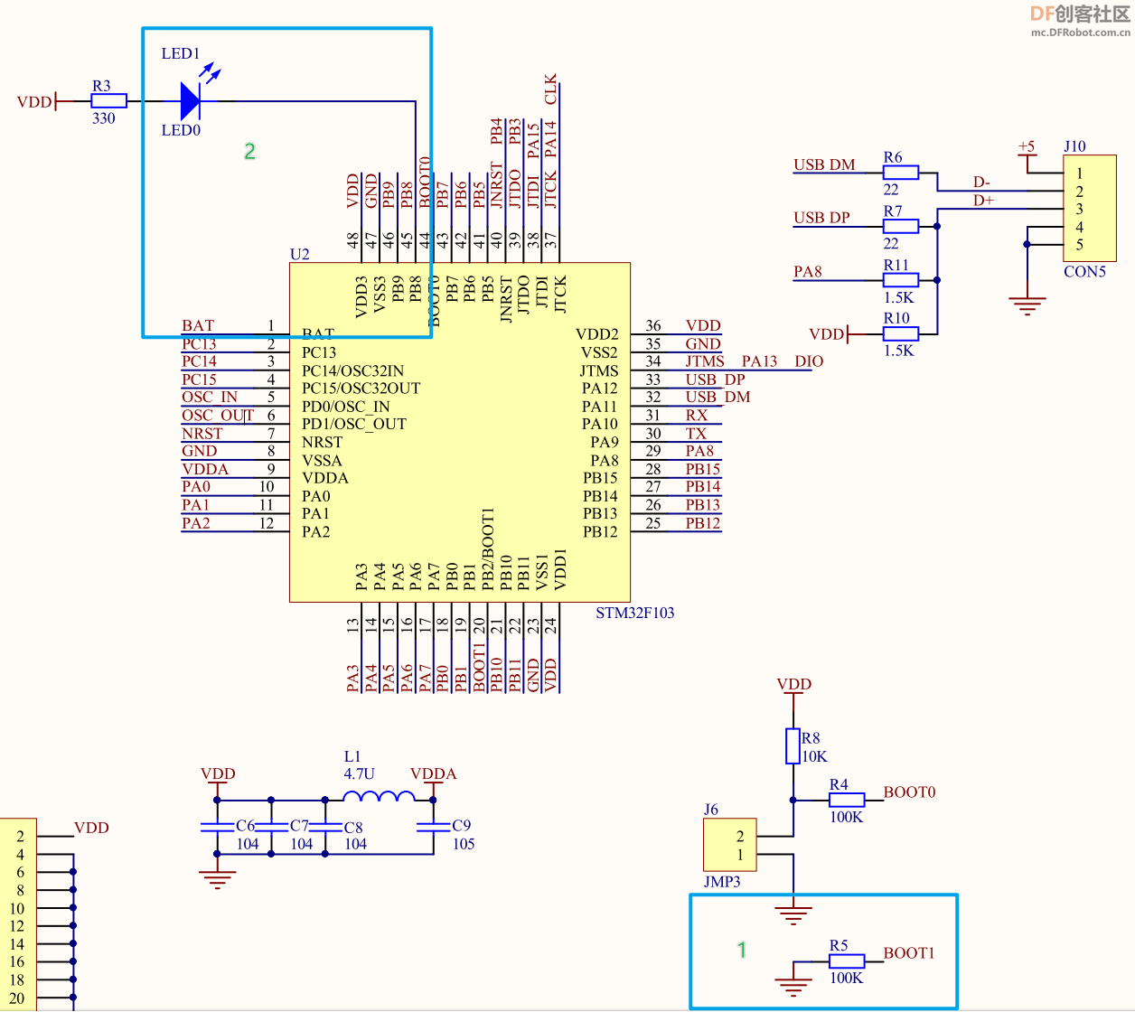Select the L1 4.7U inductor coil
This screenshot has height=1012, width=1135.
(379, 796)
